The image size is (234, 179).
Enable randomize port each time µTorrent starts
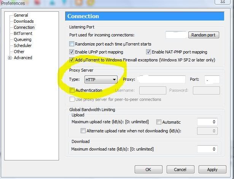click(72, 44)
